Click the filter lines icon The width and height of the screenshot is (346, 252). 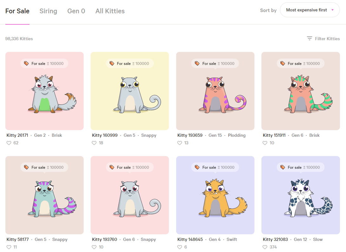(309, 39)
